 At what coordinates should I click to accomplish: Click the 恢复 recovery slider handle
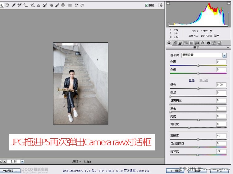(x=171, y=96)
